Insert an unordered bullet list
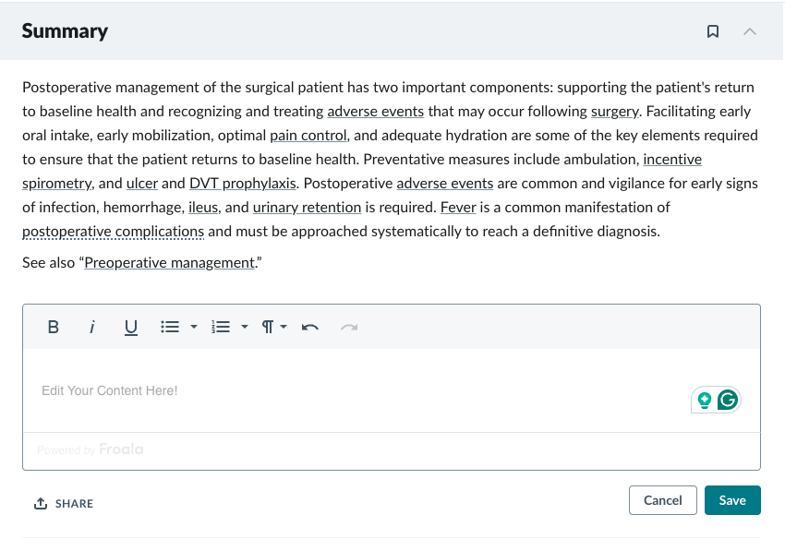The height and width of the screenshot is (539, 785). click(x=170, y=327)
